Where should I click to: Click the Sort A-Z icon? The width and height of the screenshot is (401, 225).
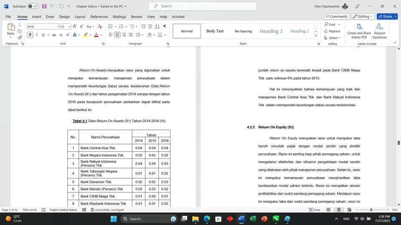157,27
